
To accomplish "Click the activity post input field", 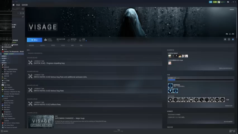I will pyautogui.click(x=95, y=53).
